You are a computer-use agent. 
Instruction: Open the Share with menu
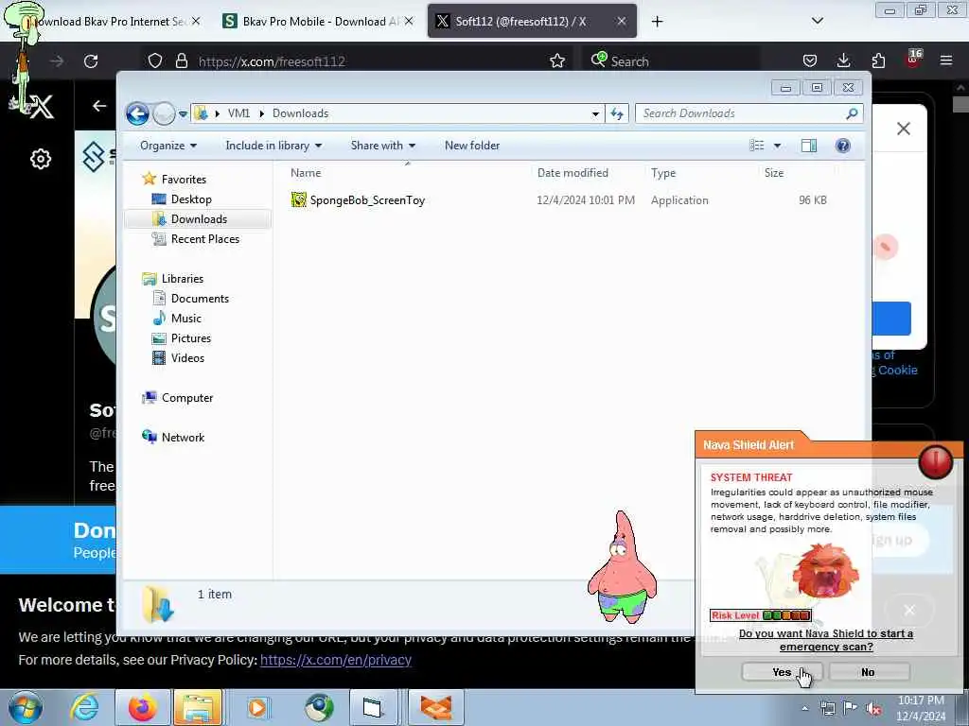(383, 146)
